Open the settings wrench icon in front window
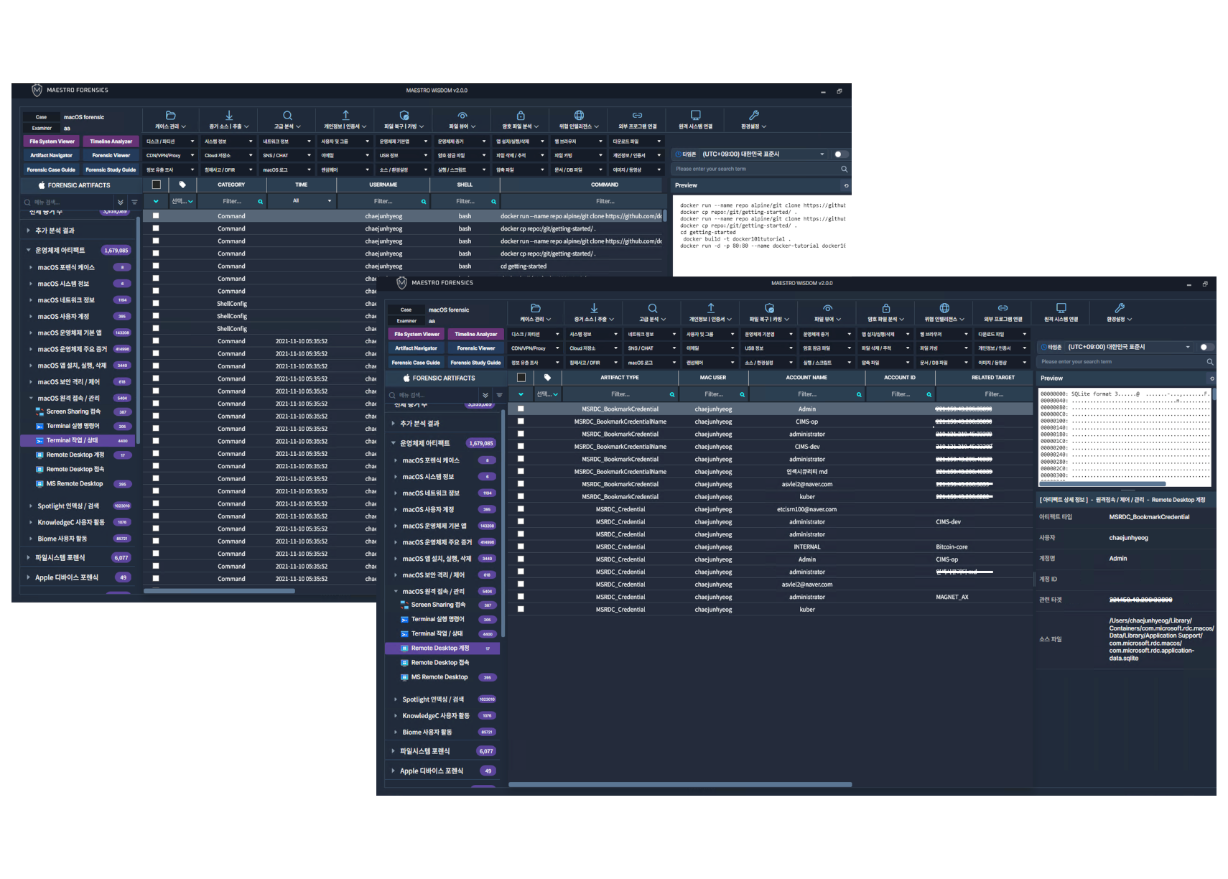This screenshot has height=879, width=1228. 1120,308
